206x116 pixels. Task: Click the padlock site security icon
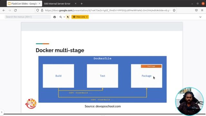click(42, 10)
